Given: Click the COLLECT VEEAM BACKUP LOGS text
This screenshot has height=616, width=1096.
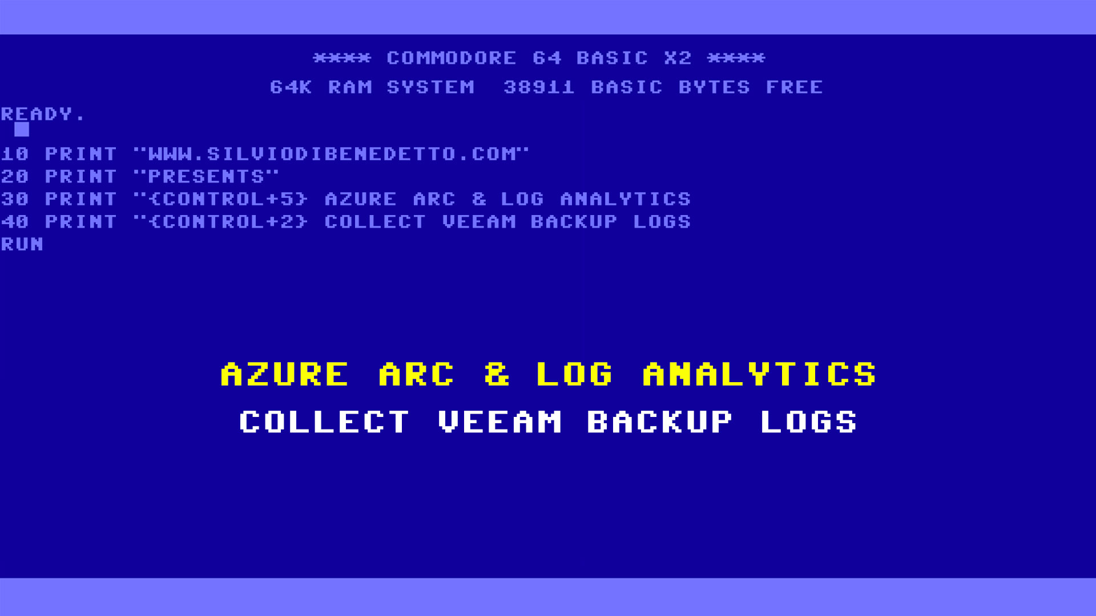Looking at the screenshot, I should [x=547, y=421].
